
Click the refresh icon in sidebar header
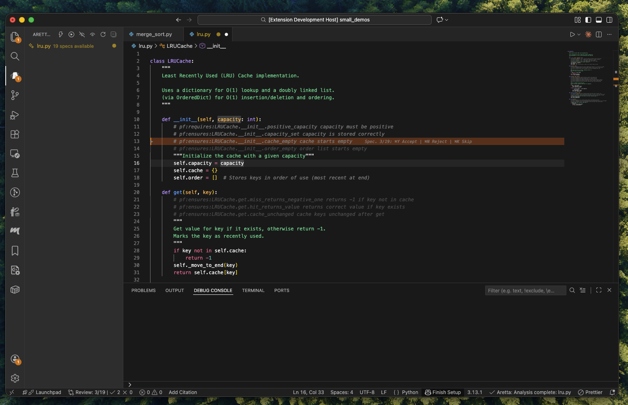point(103,34)
